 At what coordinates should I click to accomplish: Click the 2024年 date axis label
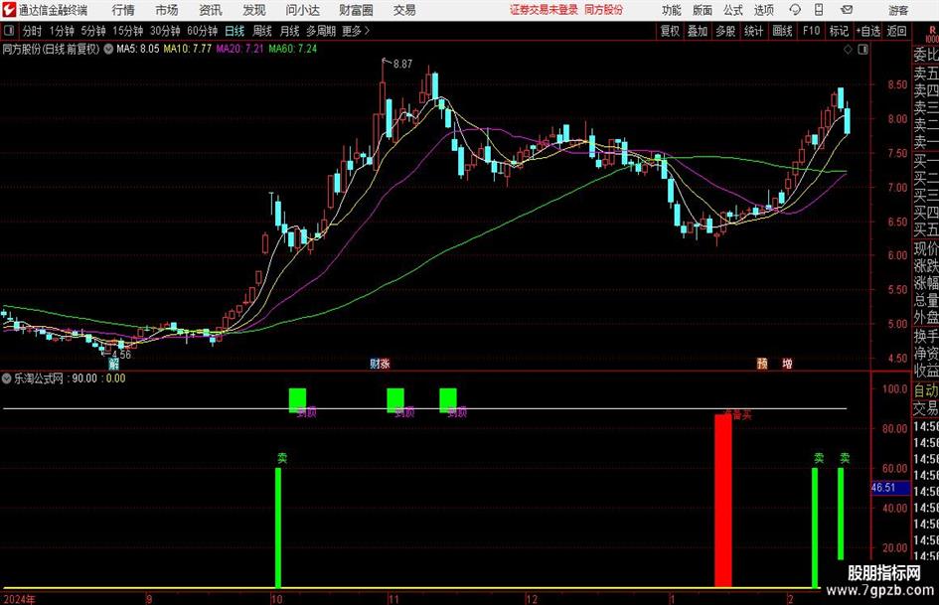[x=19, y=599]
